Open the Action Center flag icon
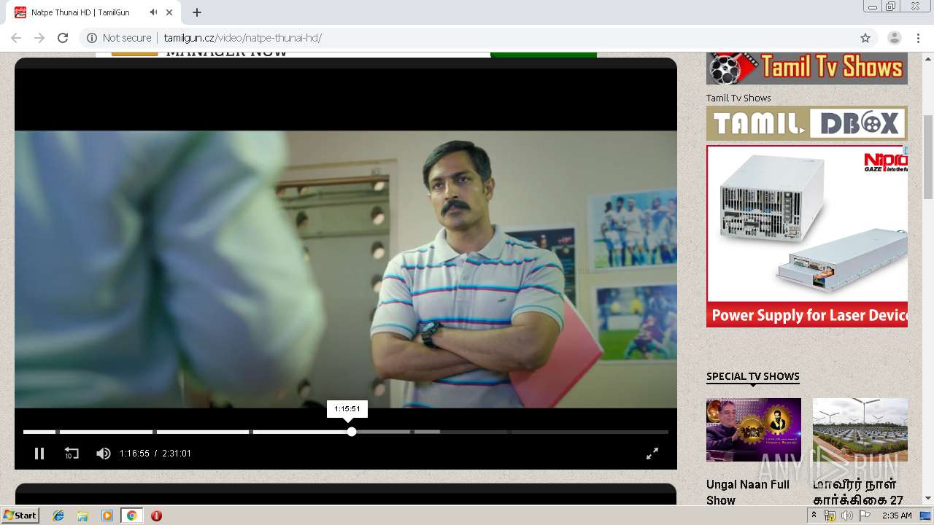934x525 pixels. [864, 516]
